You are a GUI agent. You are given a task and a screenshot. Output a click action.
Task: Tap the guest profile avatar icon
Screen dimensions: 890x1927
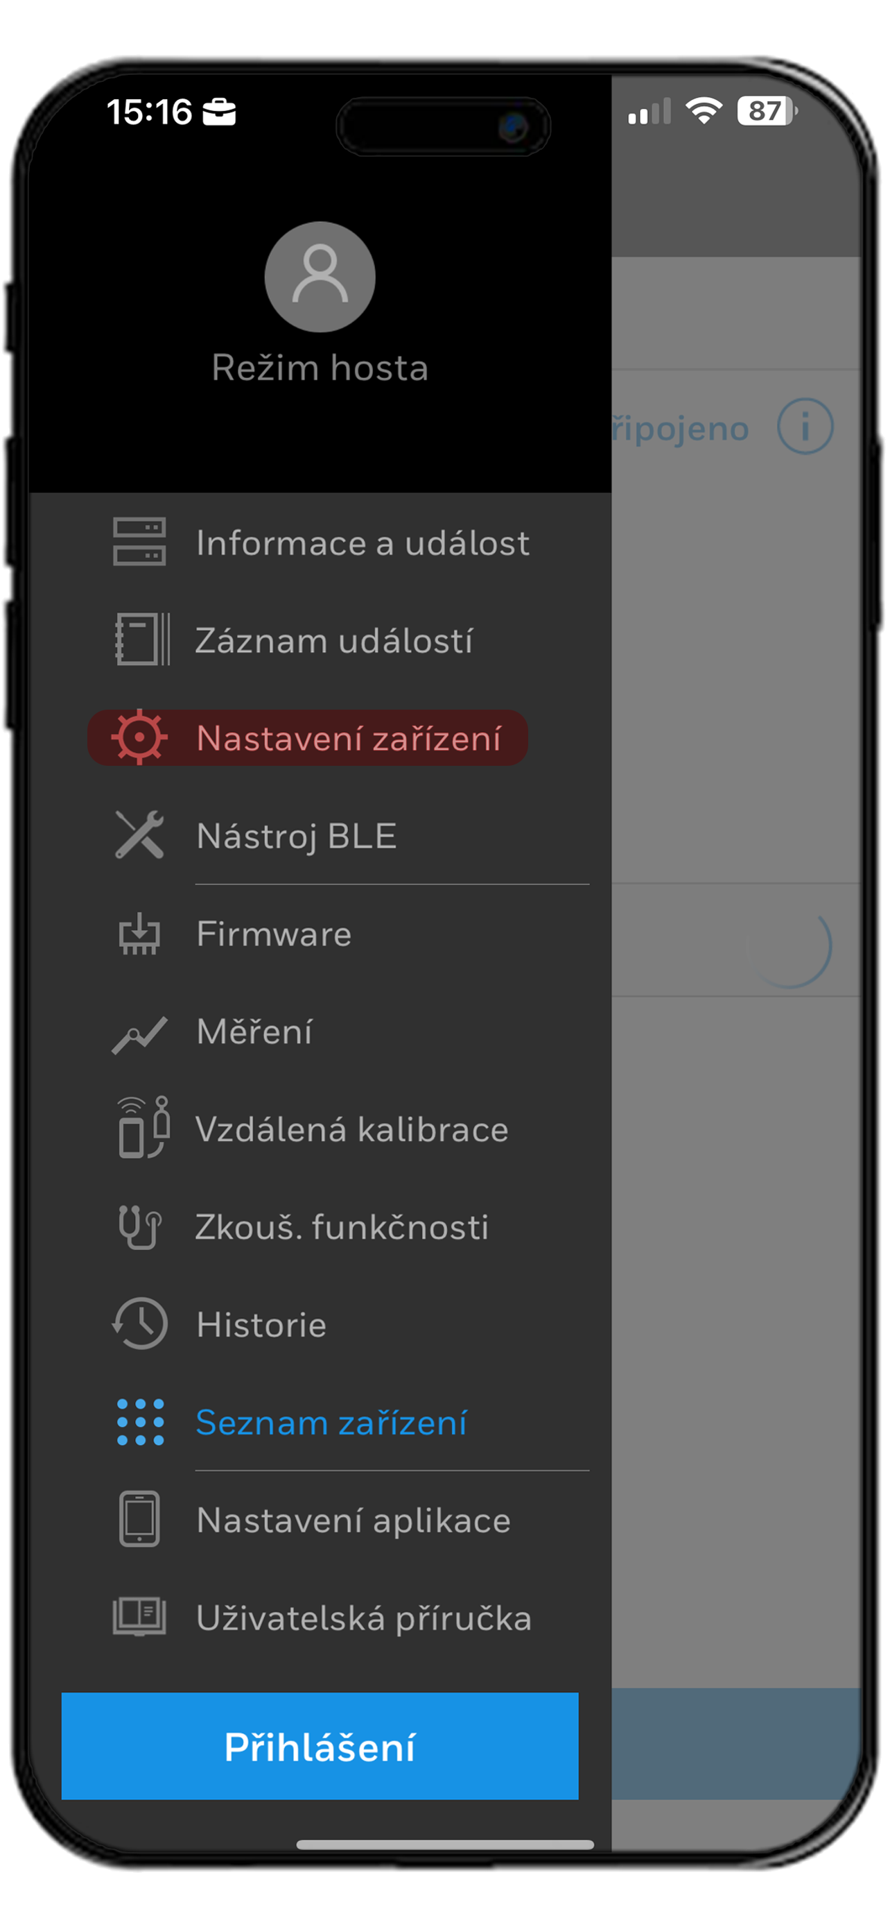click(320, 277)
